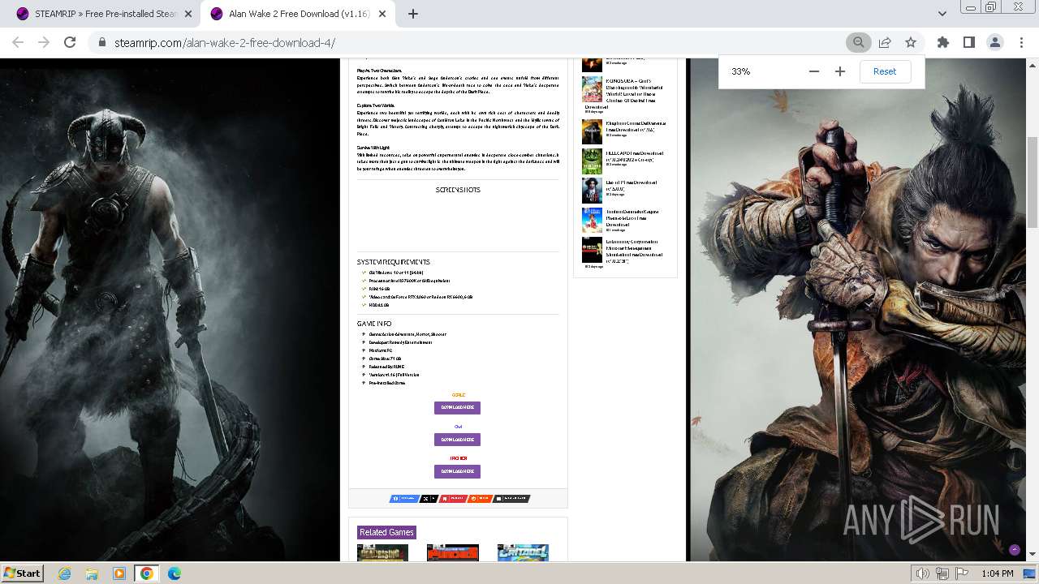
Task: Open File Explorer from the taskbar
Action: tap(92, 573)
